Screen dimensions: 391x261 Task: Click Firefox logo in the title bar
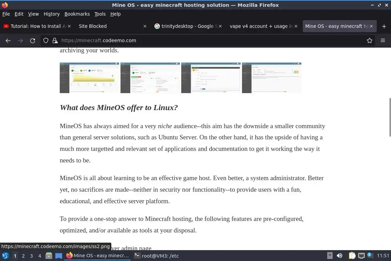coord(5,5)
